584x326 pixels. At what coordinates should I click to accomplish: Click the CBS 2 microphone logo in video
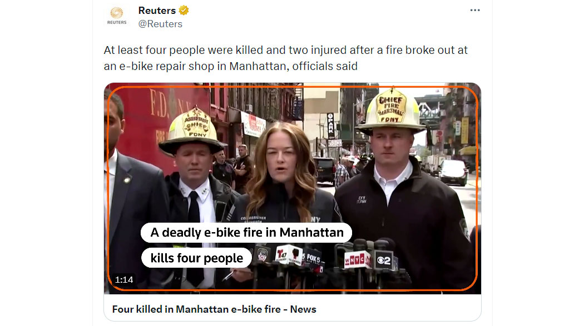tap(384, 260)
